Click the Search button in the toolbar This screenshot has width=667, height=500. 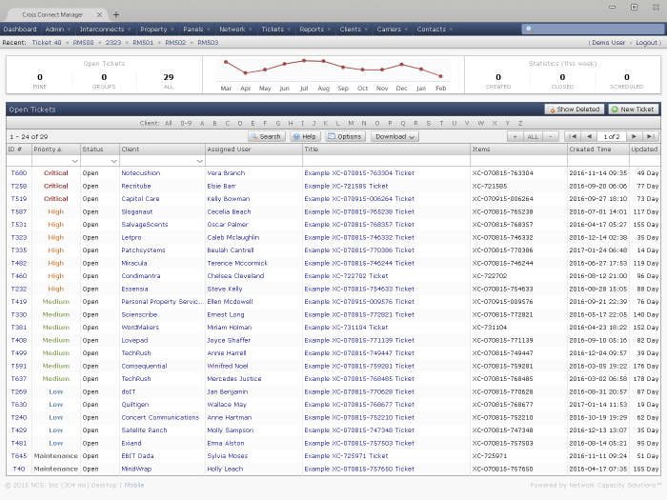(x=267, y=137)
